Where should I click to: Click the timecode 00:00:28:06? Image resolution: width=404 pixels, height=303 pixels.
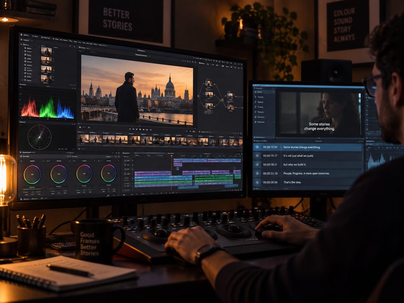[x=270, y=182]
